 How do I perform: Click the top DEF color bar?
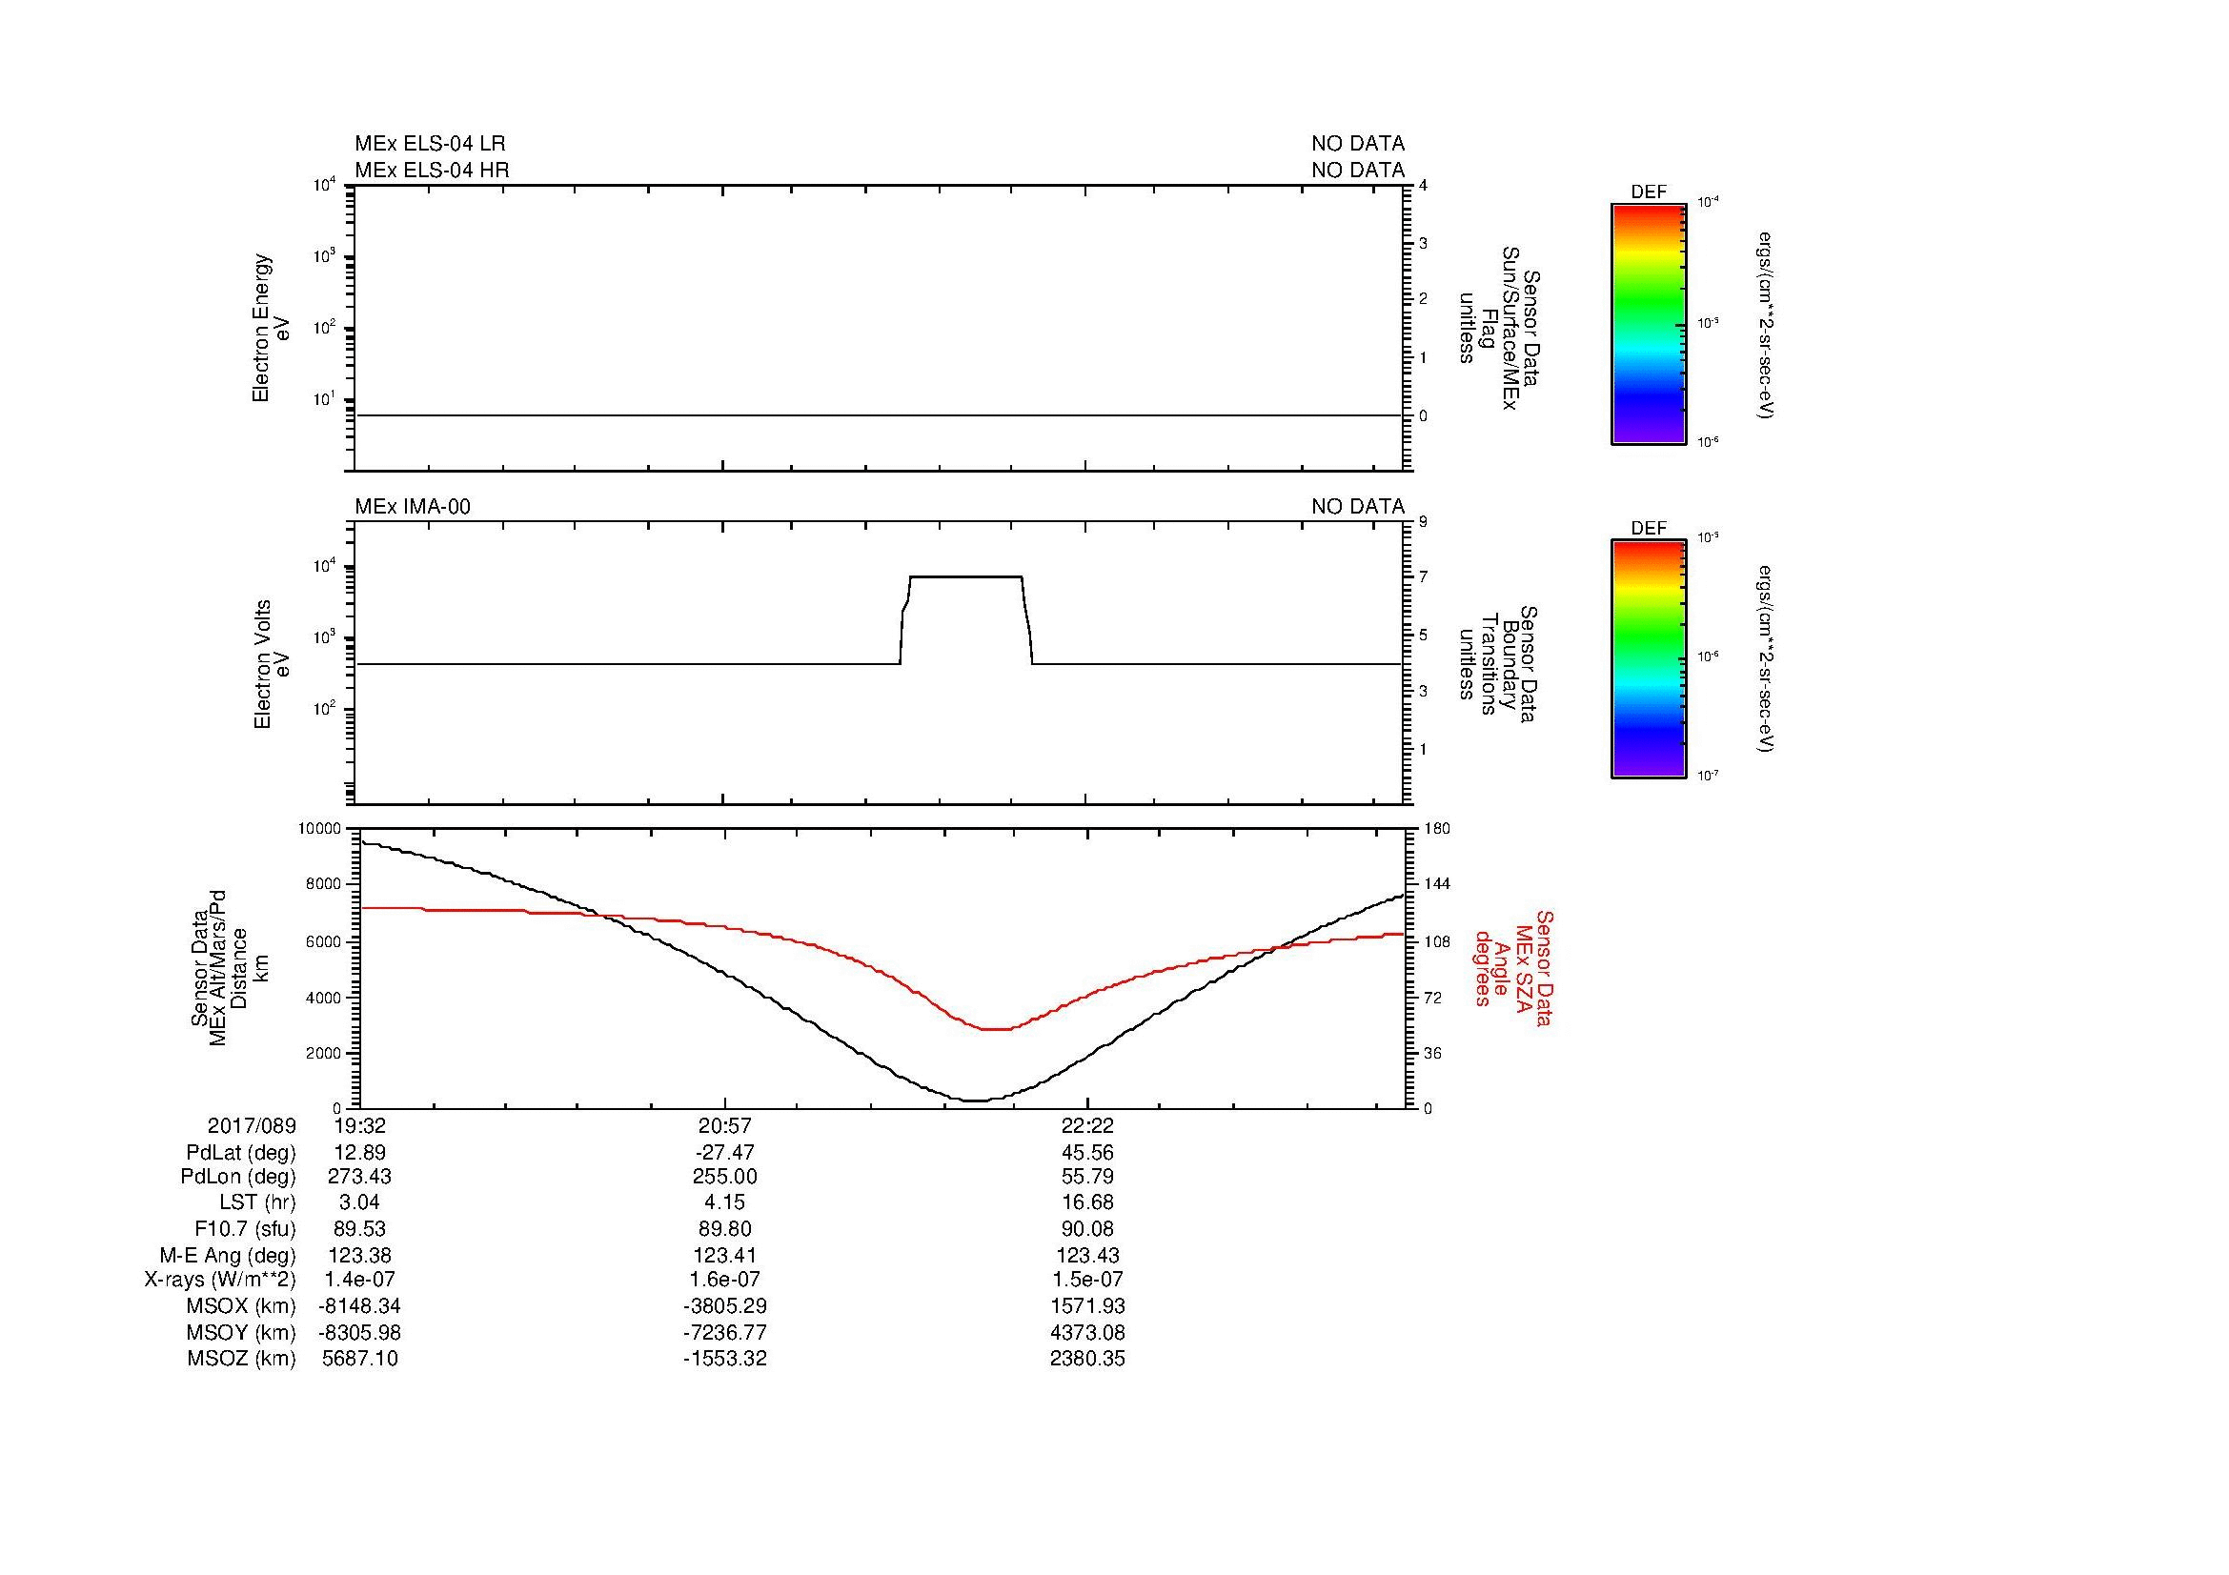(x=1648, y=323)
